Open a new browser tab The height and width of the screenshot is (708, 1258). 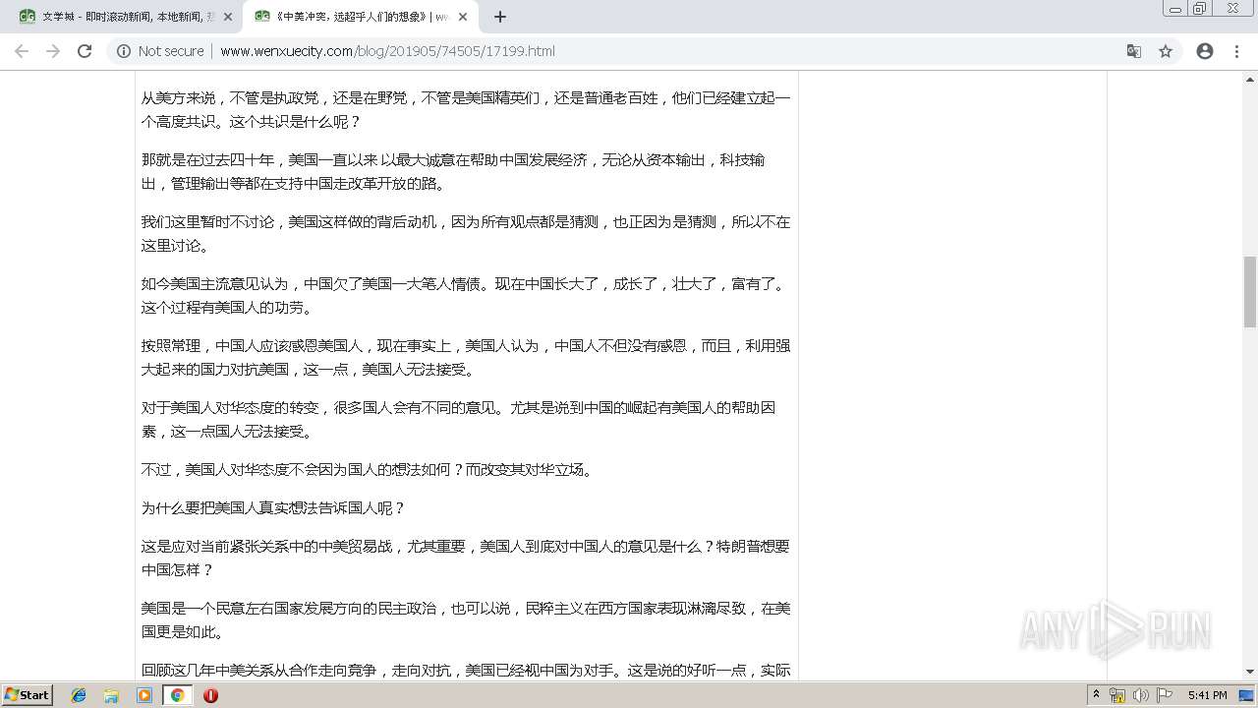(500, 17)
